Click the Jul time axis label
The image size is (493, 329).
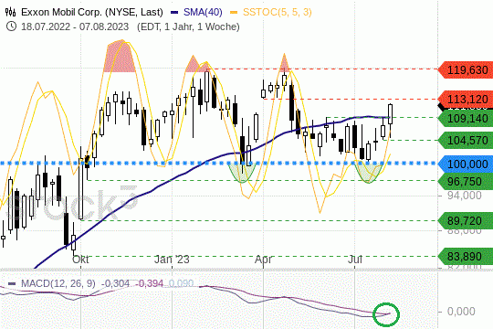click(354, 260)
